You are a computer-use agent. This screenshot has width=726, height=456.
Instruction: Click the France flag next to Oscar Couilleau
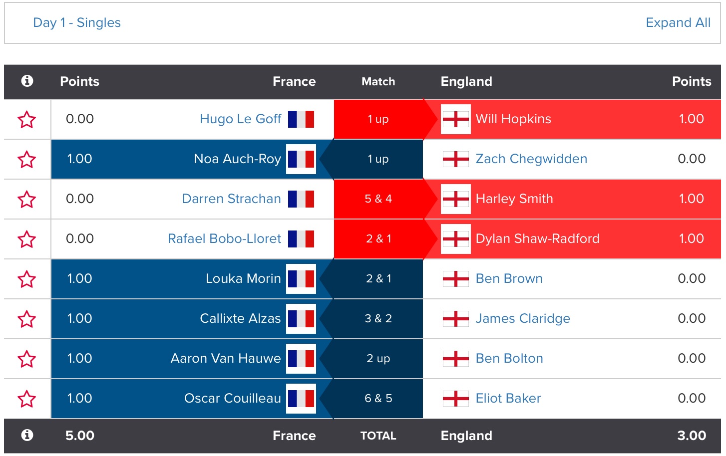(301, 399)
